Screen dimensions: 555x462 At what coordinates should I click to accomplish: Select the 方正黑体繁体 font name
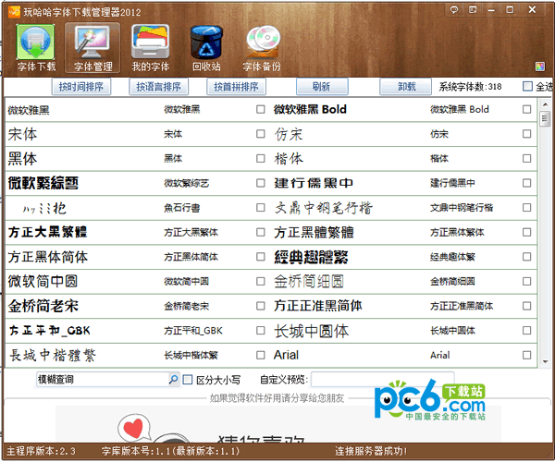point(457,232)
